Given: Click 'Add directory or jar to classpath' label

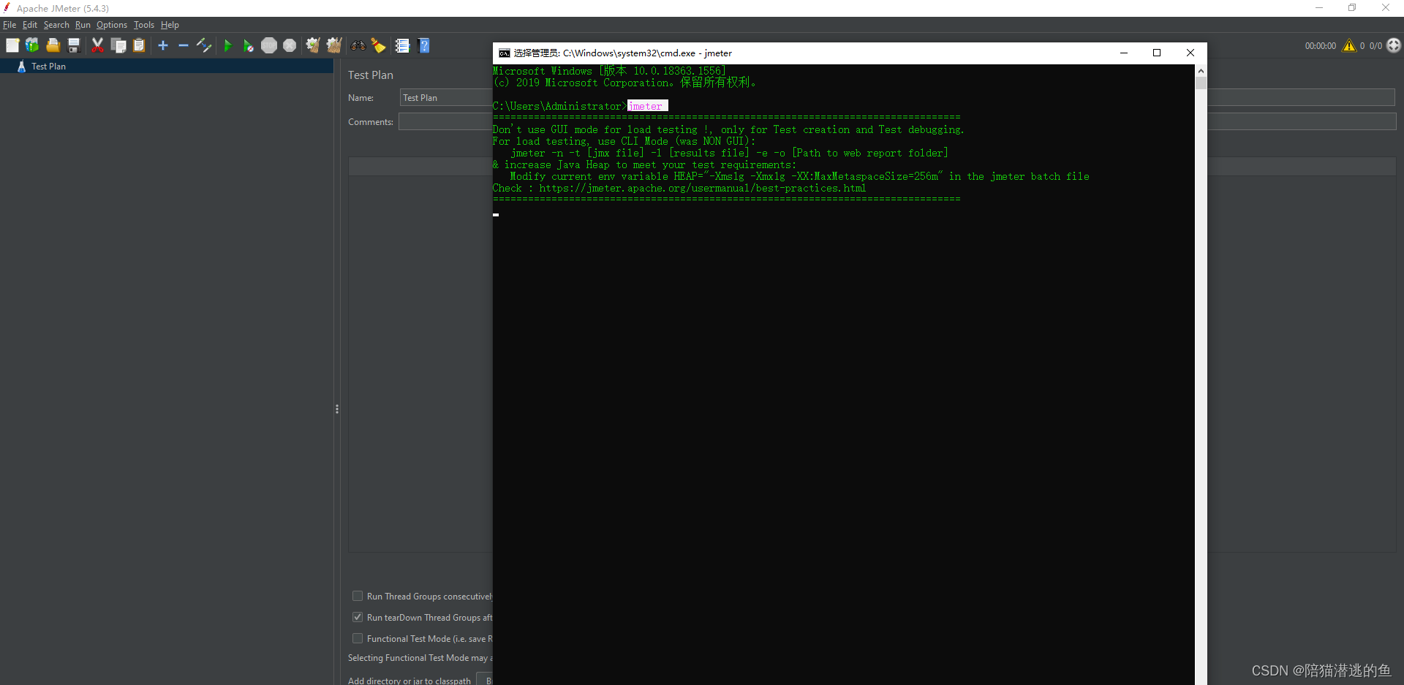Looking at the screenshot, I should click(x=409, y=681).
